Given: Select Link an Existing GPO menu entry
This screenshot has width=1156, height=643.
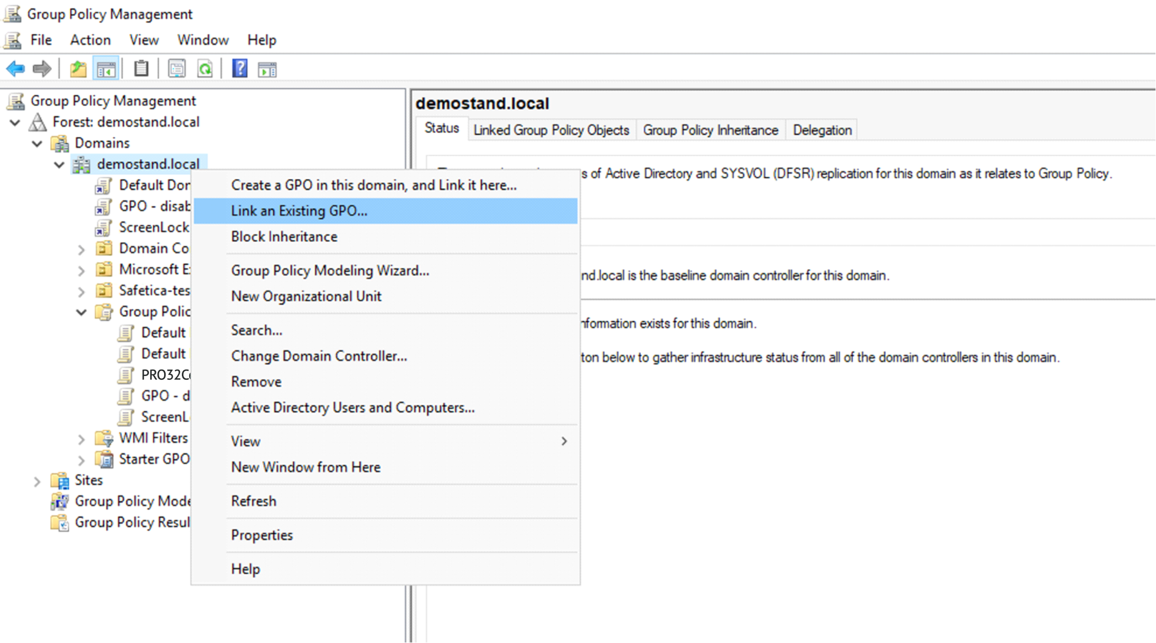Looking at the screenshot, I should coord(299,211).
